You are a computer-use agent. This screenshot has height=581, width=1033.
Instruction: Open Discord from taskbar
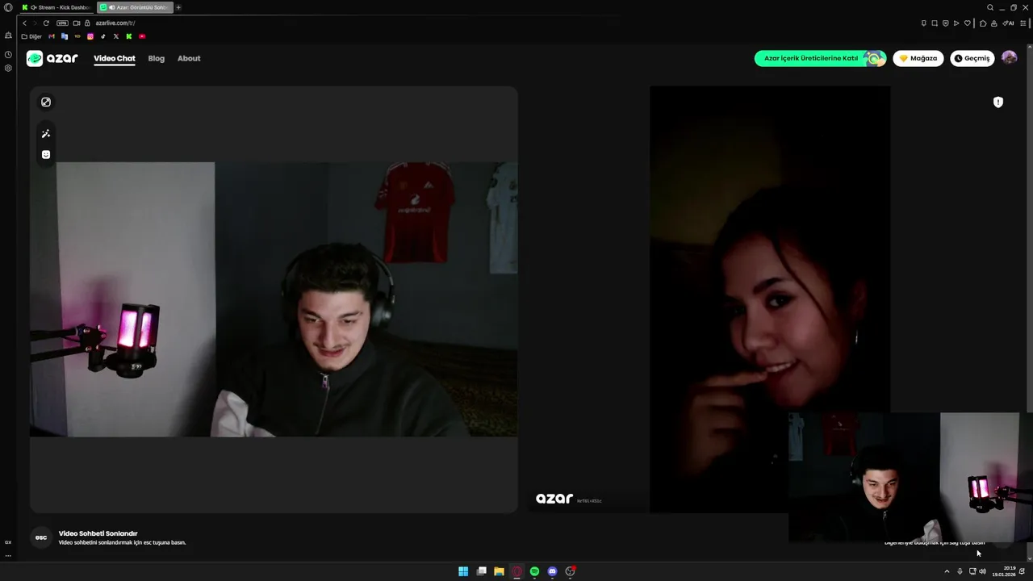coord(552,571)
